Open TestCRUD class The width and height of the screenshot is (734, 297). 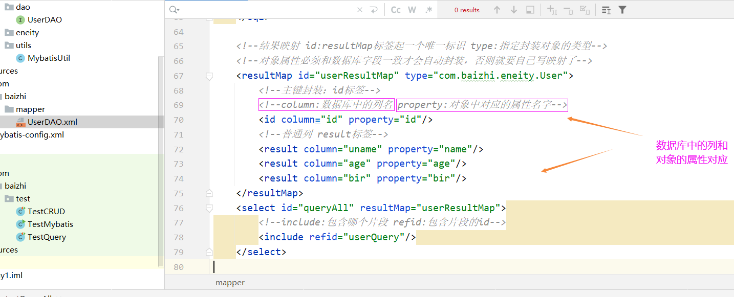click(46, 212)
